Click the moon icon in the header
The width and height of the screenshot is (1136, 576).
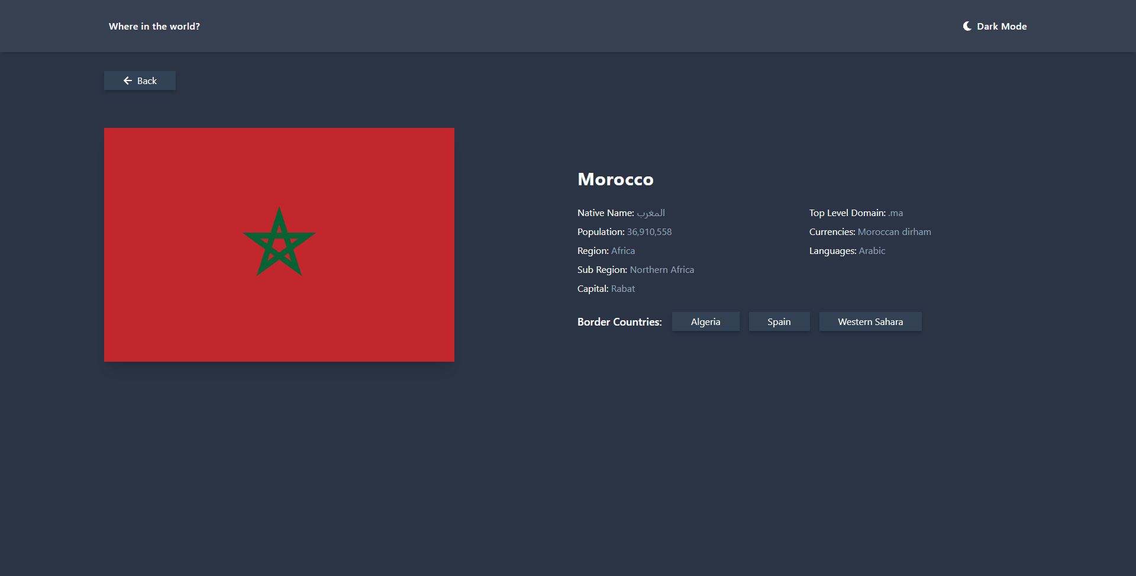966,25
